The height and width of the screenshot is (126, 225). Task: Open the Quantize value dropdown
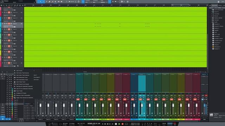pyautogui.click(x=88, y=2)
